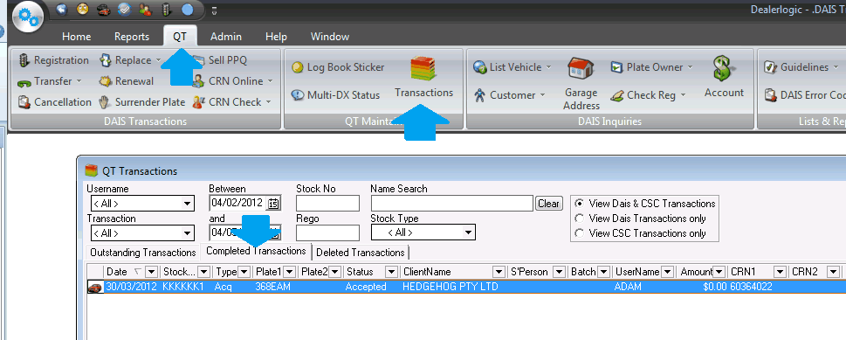Open the Window ribbon tab
Viewport: 846px width, 340px height.
330,37
